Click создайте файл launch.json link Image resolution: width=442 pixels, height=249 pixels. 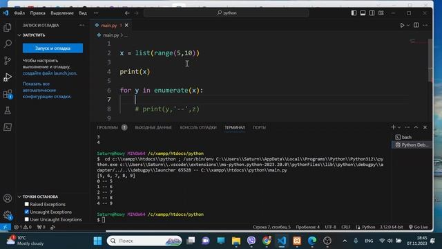(50, 73)
